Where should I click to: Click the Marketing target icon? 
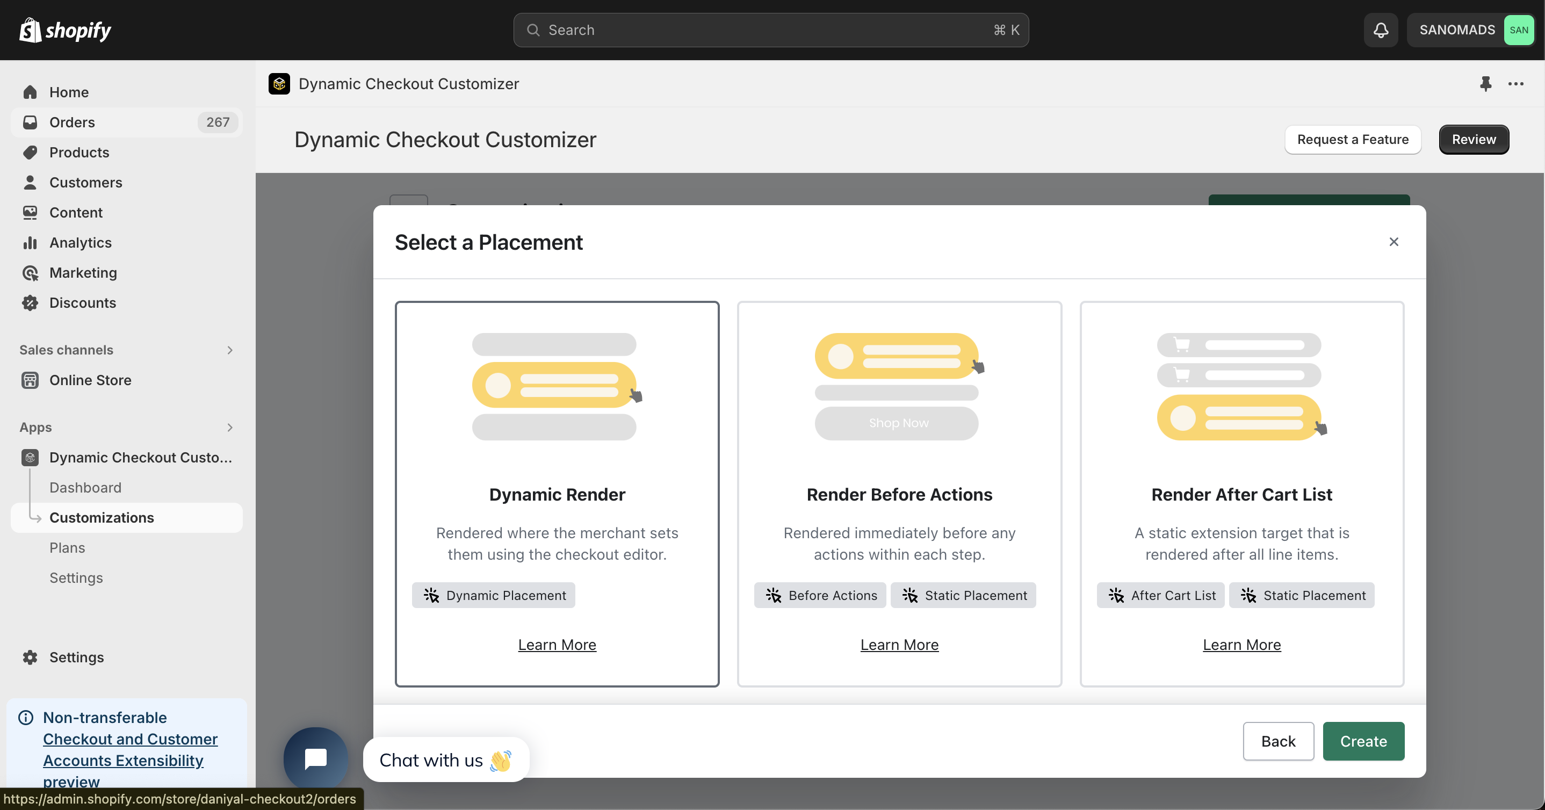click(x=30, y=273)
